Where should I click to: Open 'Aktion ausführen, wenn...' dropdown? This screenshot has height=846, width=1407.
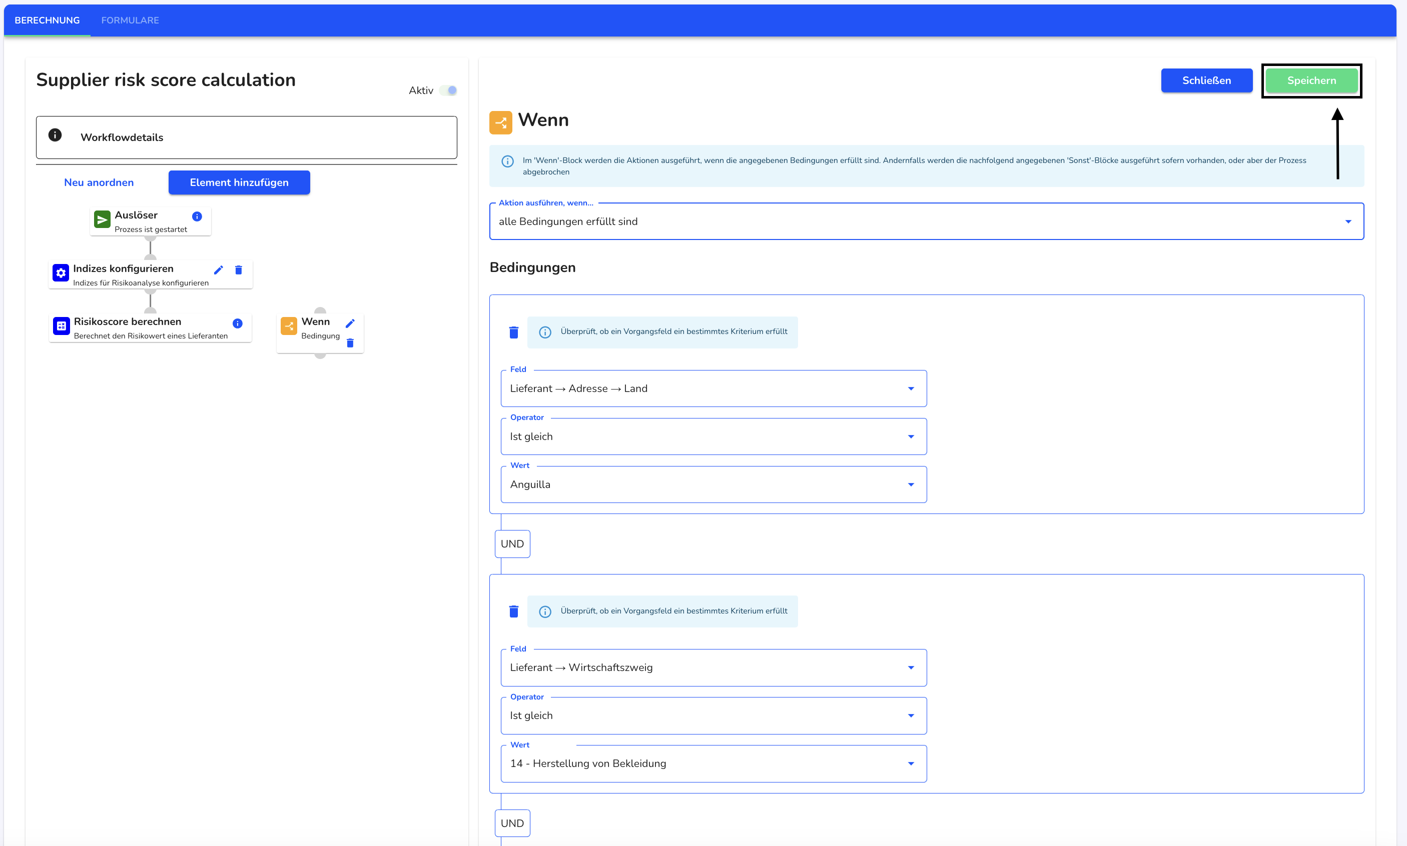[926, 222]
